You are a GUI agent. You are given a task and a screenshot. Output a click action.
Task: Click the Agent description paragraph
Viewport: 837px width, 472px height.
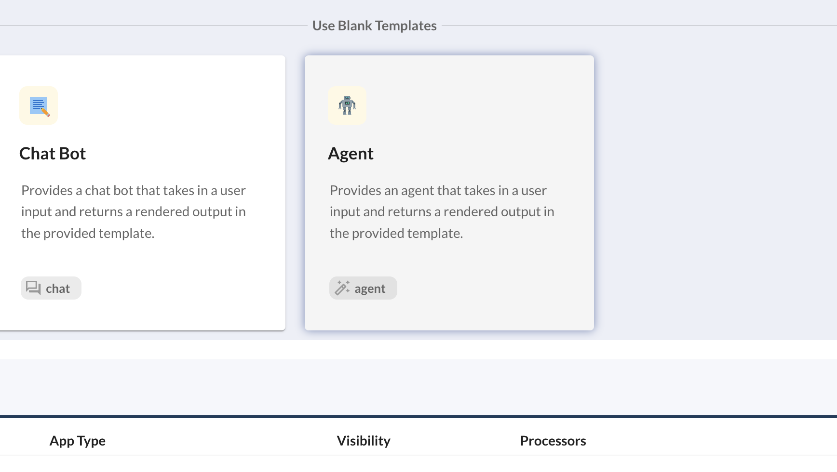tap(441, 211)
